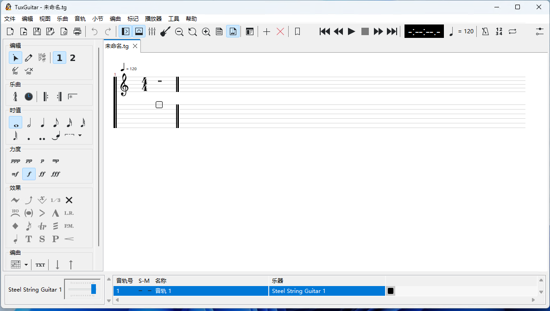Close the 未命名.tg tab
The width and height of the screenshot is (550, 311).
[x=135, y=46]
